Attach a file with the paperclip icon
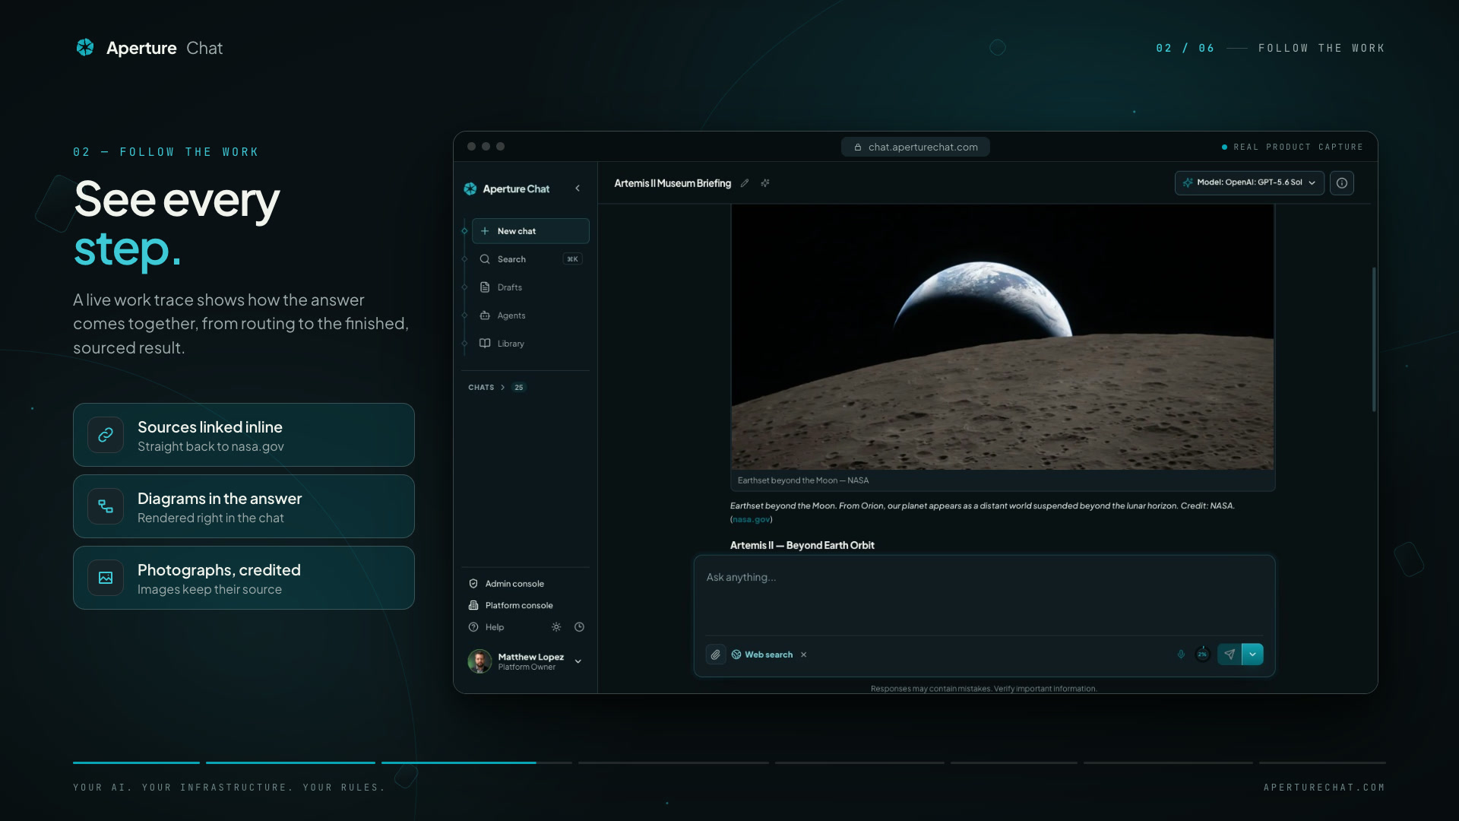The width and height of the screenshot is (1459, 821). [716, 655]
